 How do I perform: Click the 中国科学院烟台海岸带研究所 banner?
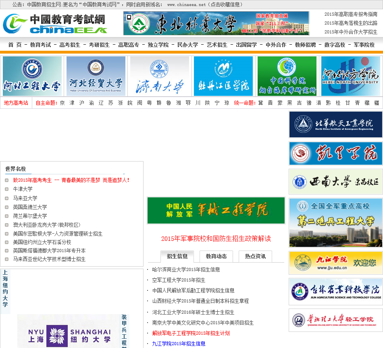point(287,76)
